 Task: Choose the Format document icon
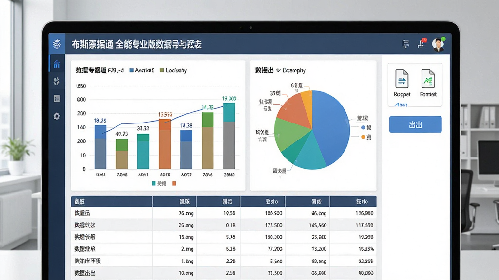(x=428, y=78)
